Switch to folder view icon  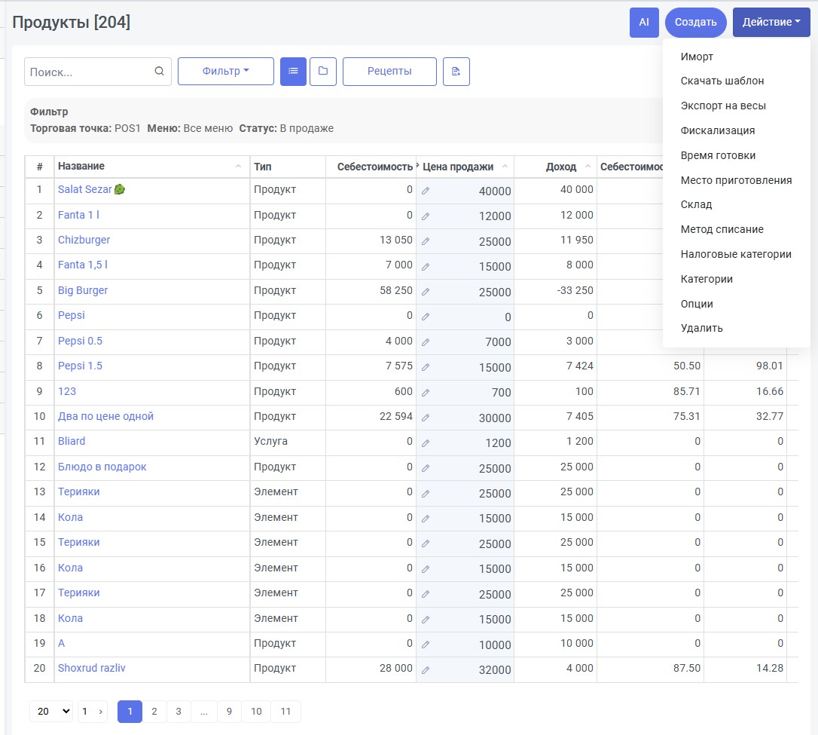pyautogui.click(x=323, y=71)
